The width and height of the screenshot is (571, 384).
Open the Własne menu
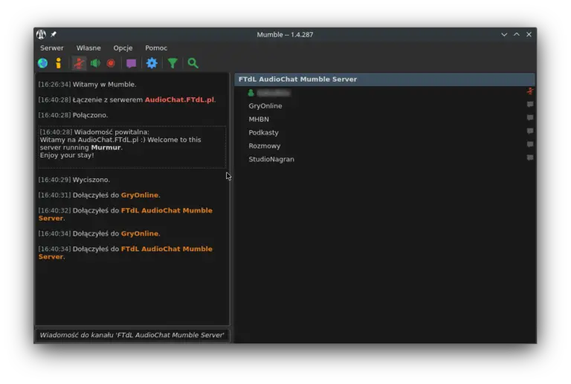[88, 48]
